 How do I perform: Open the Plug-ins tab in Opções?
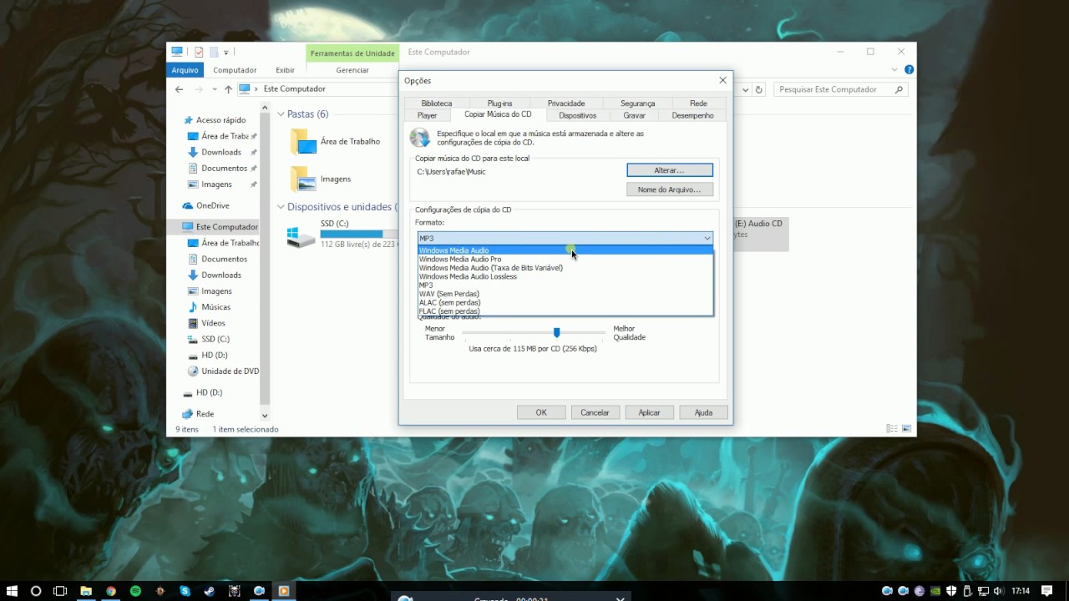coord(499,104)
